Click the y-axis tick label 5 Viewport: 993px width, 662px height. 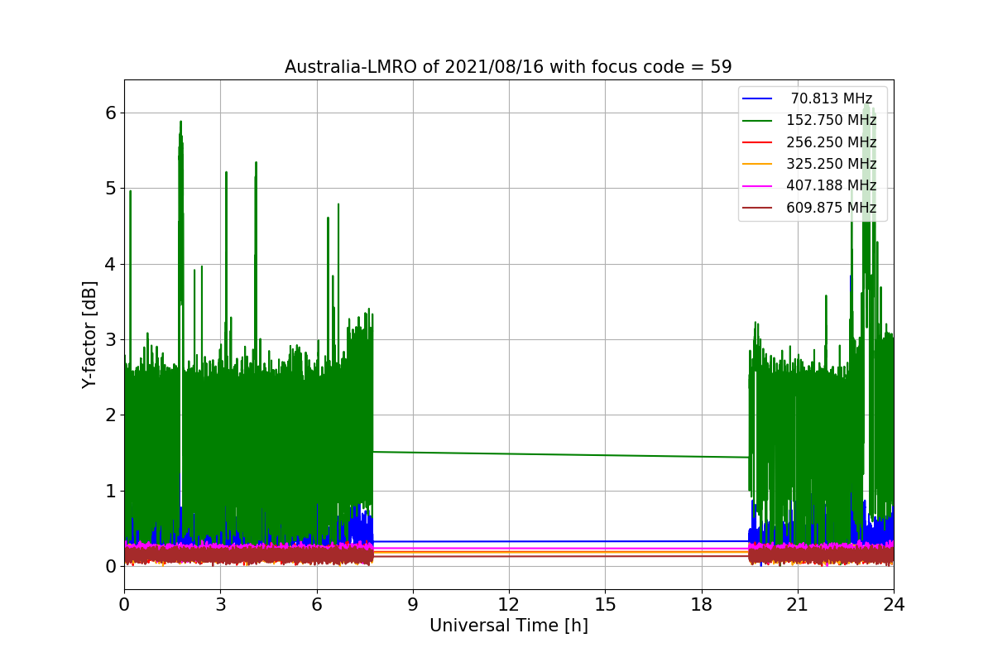[x=110, y=189]
